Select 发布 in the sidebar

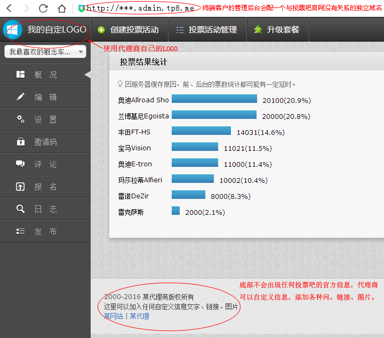(45, 231)
